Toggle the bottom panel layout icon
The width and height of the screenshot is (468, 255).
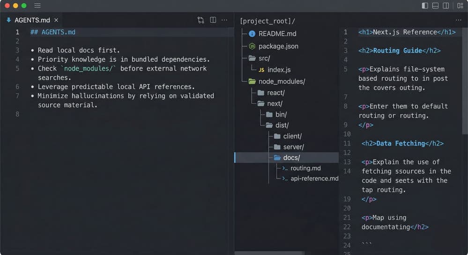point(435,6)
